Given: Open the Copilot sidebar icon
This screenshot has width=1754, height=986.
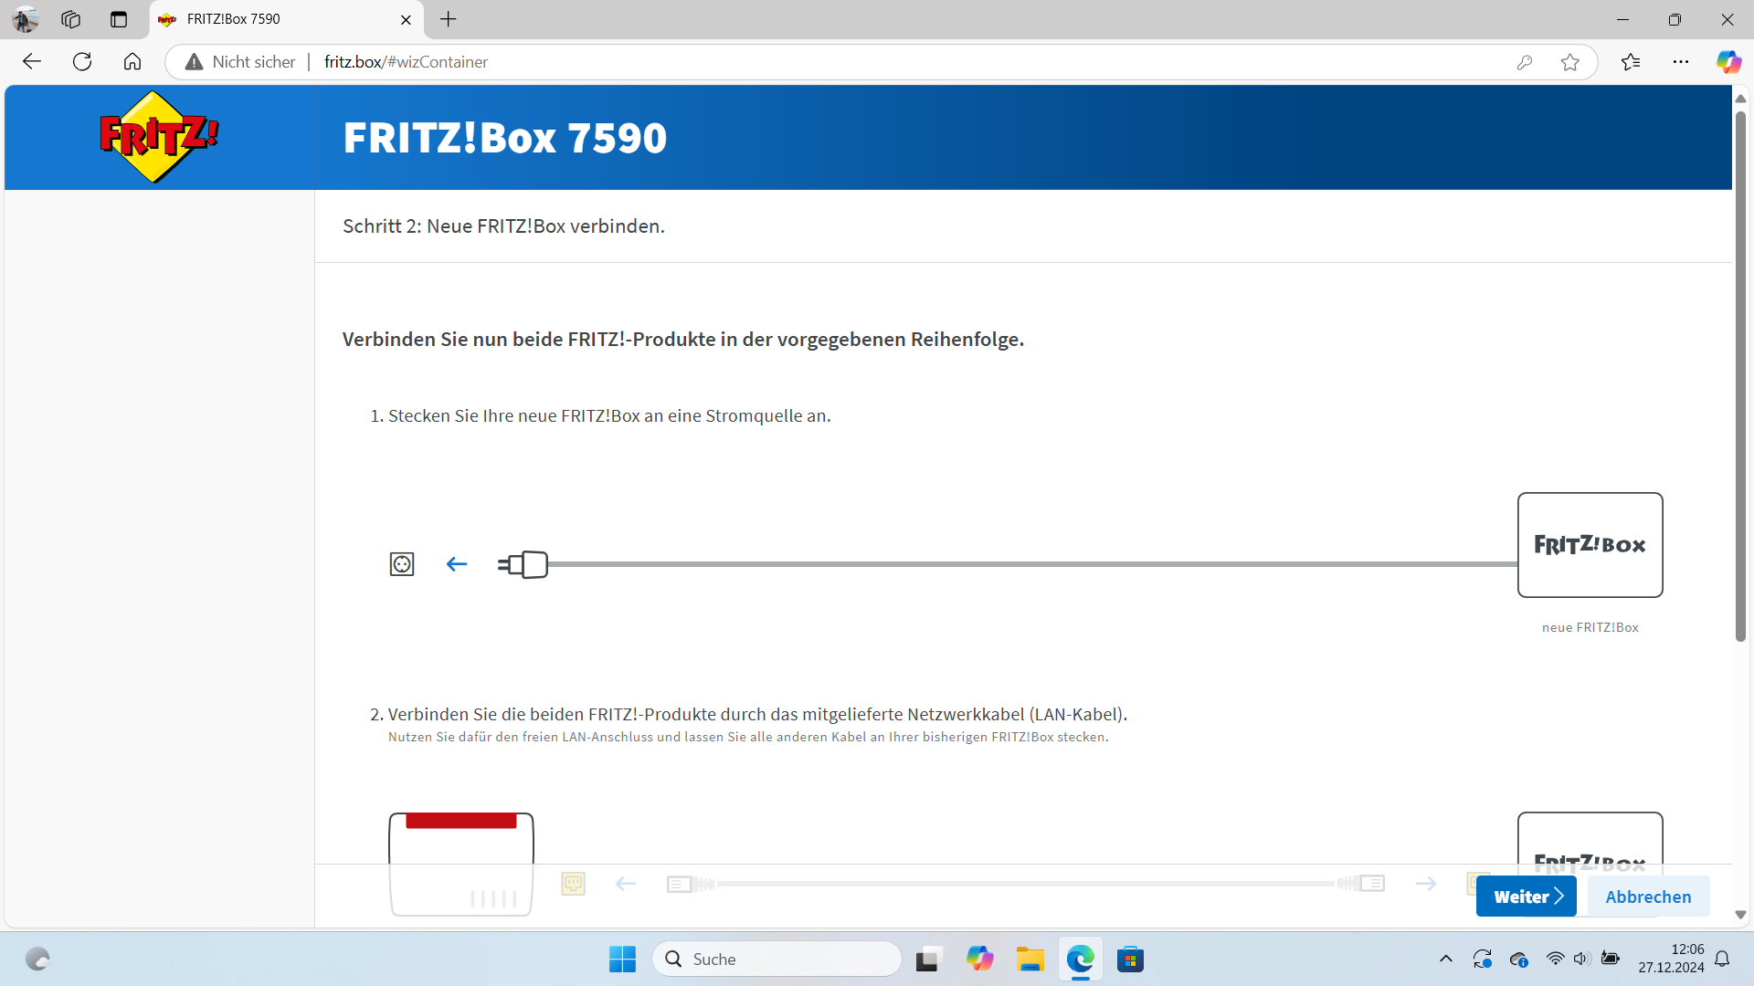Looking at the screenshot, I should click(x=1728, y=62).
